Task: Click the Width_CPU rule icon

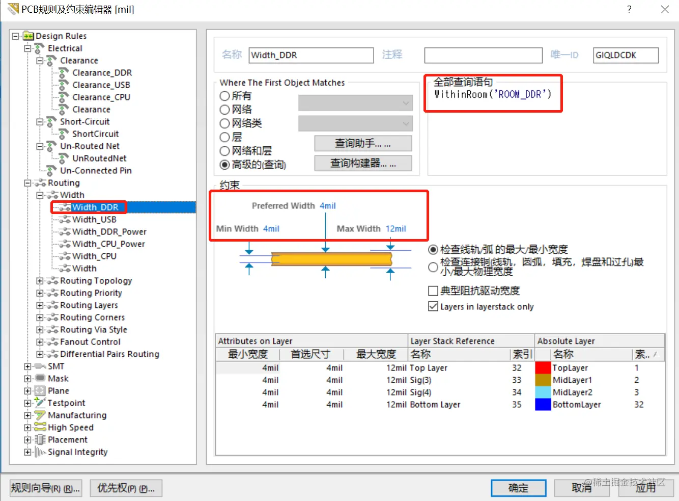Action: click(65, 256)
